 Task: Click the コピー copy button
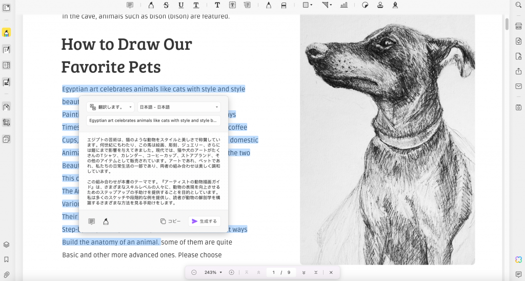170,222
